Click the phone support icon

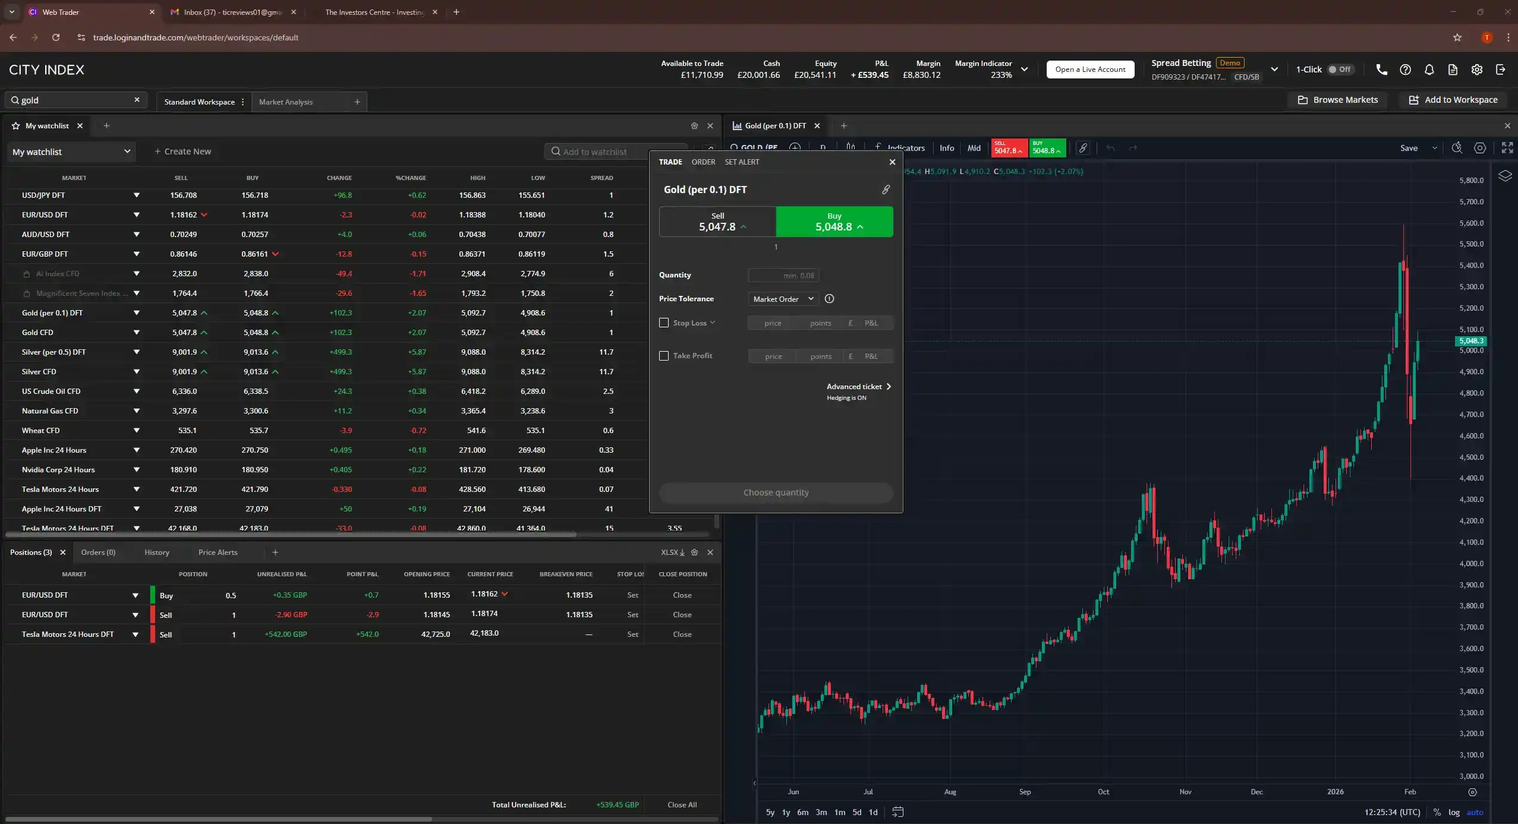pos(1381,70)
